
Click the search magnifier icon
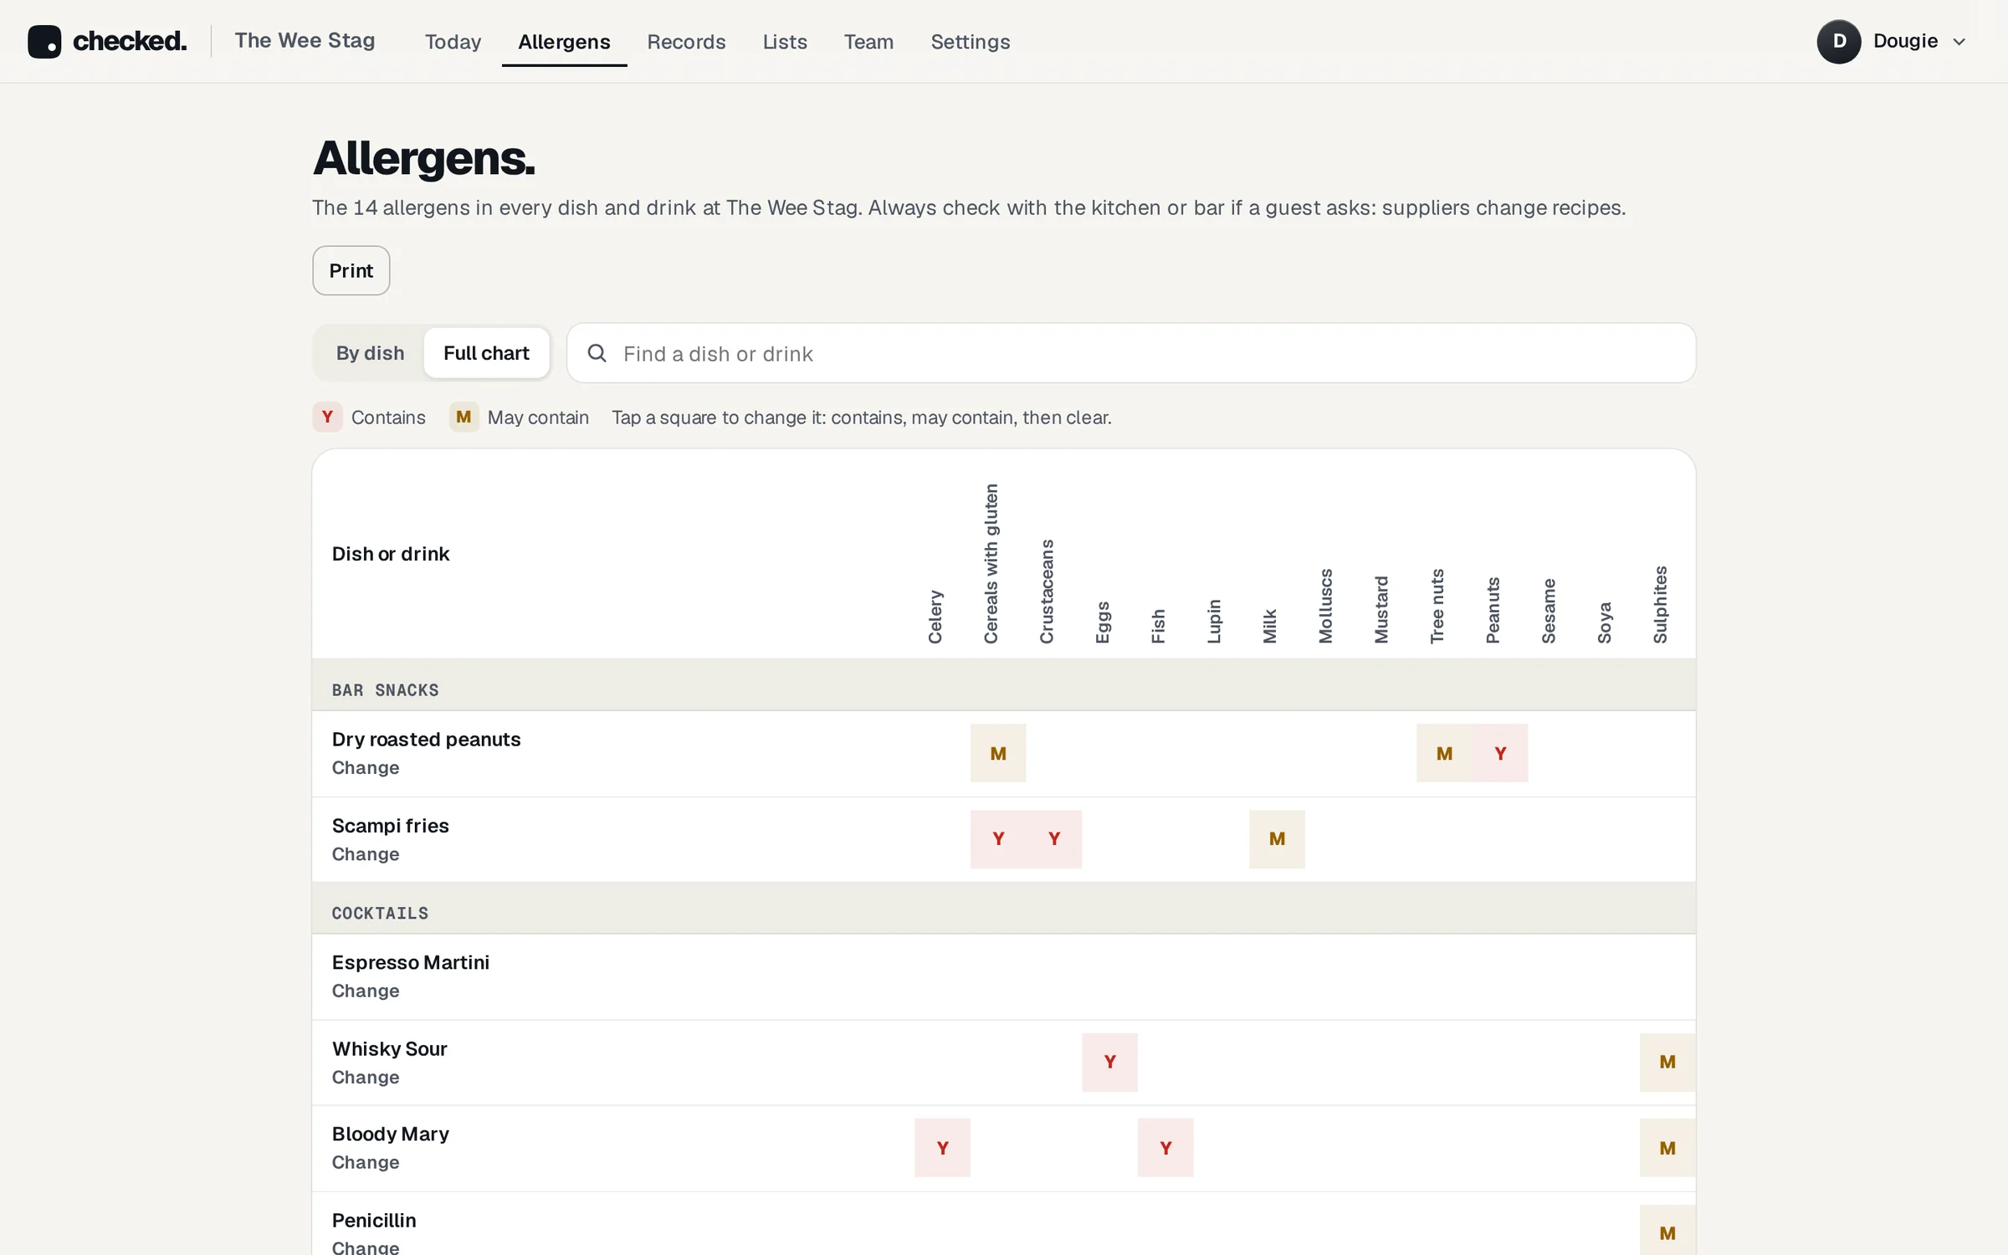(597, 353)
